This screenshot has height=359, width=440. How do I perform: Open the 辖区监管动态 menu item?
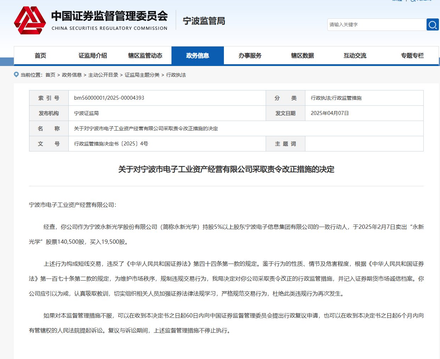click(145, 55)
